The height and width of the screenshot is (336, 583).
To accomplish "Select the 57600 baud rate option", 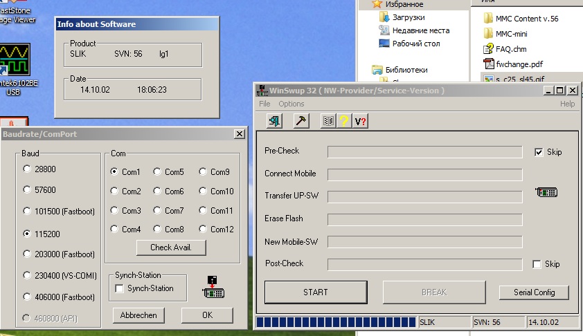I will (27, 189).
